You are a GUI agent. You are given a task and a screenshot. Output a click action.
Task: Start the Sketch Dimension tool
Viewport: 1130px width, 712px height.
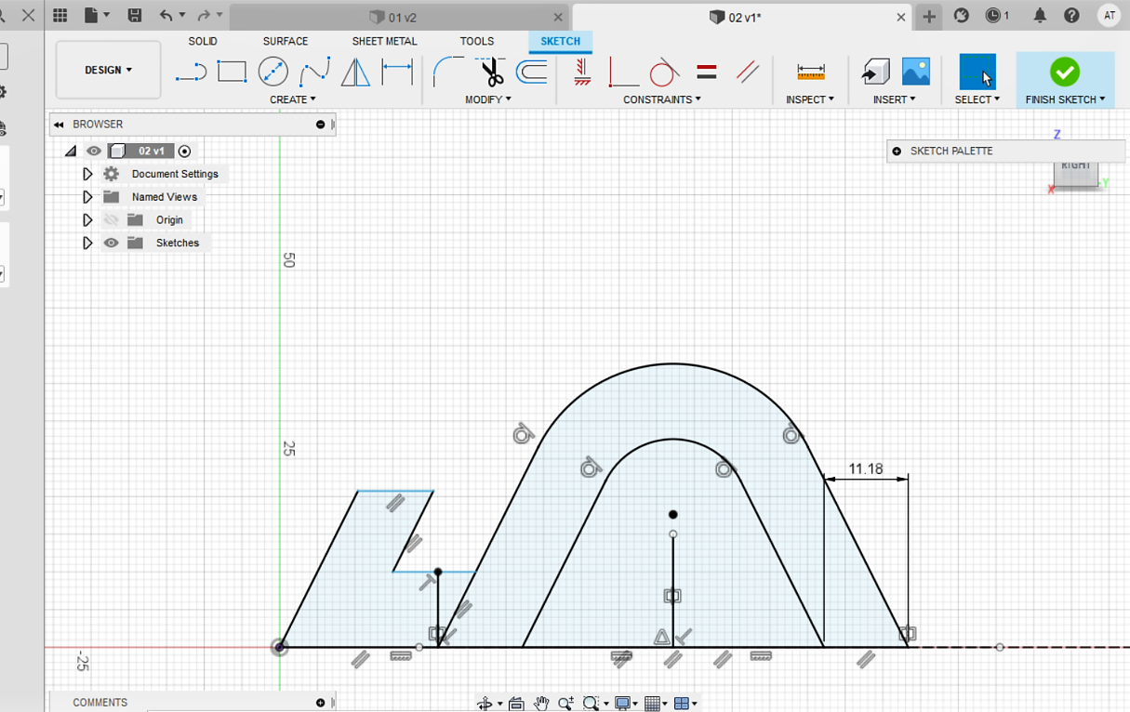(x=397, y=72)
